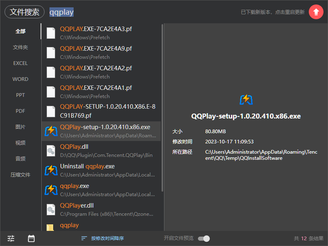Click 按修改时间降序 sort option
The image size is (328, 246).
[107, 238]
